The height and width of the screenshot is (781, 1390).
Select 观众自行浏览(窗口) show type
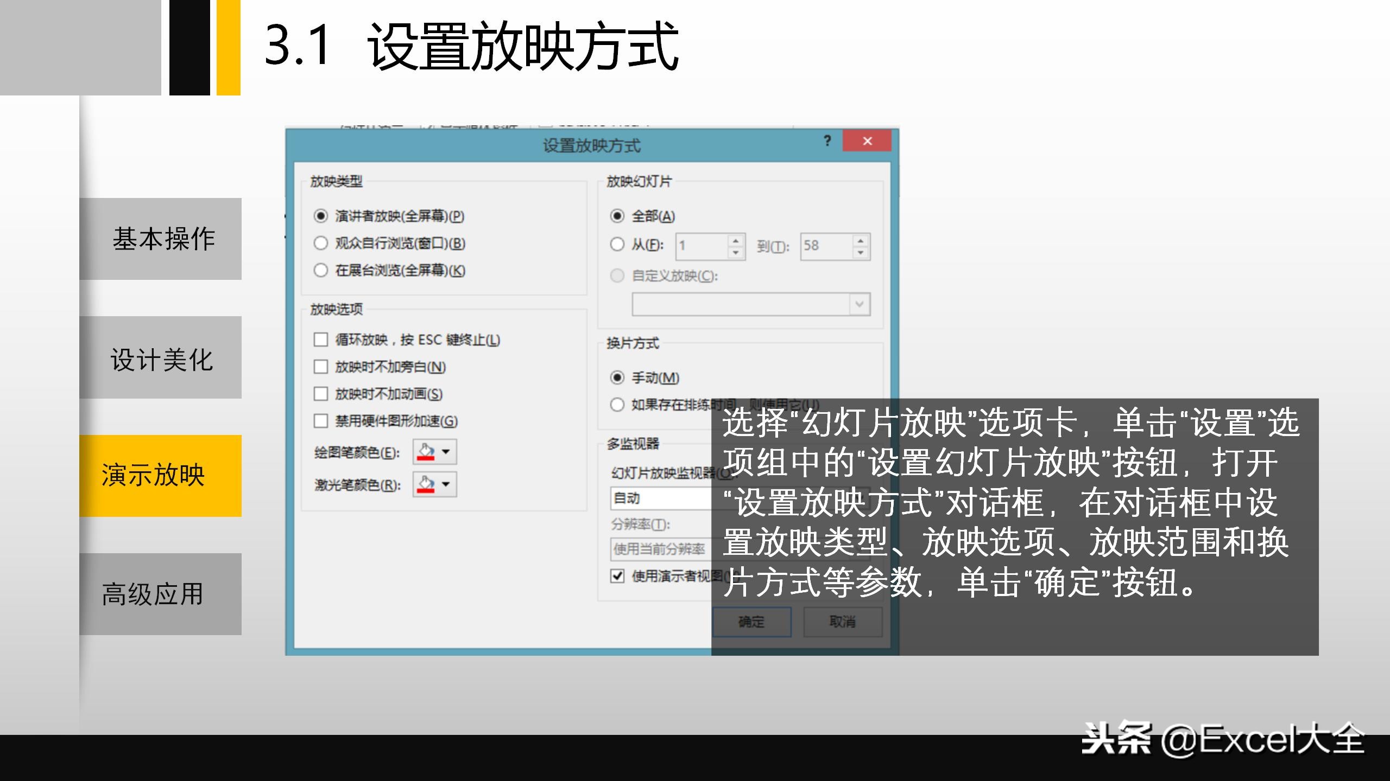(x=320, y=244)
